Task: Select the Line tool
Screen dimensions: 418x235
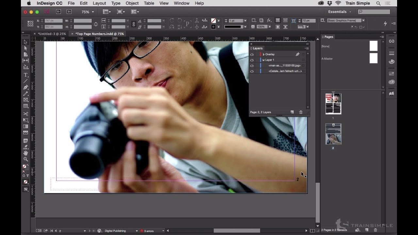Action: click(x=25, y=81)
